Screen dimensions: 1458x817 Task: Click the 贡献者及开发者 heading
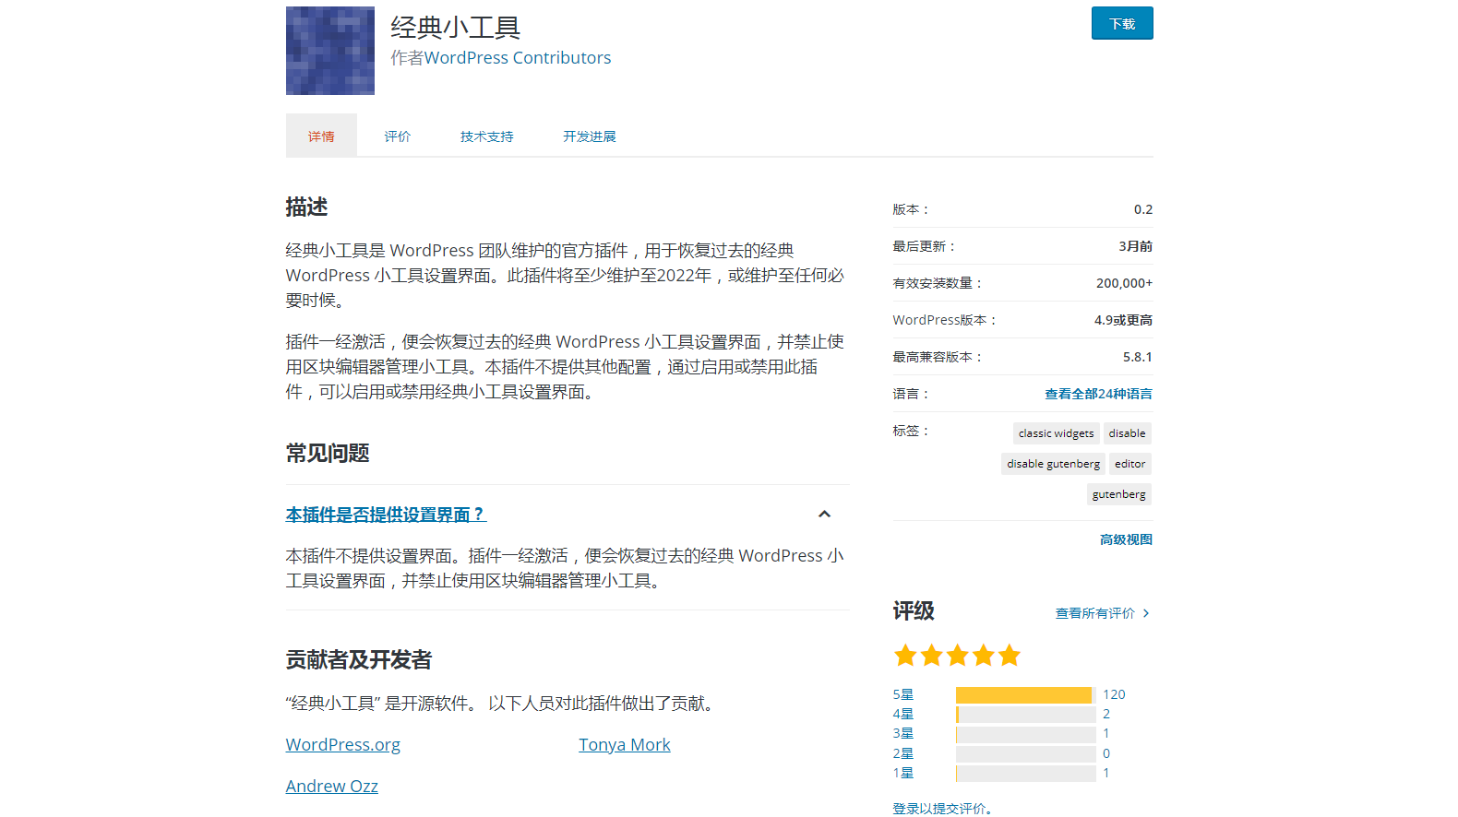(359, 659)
